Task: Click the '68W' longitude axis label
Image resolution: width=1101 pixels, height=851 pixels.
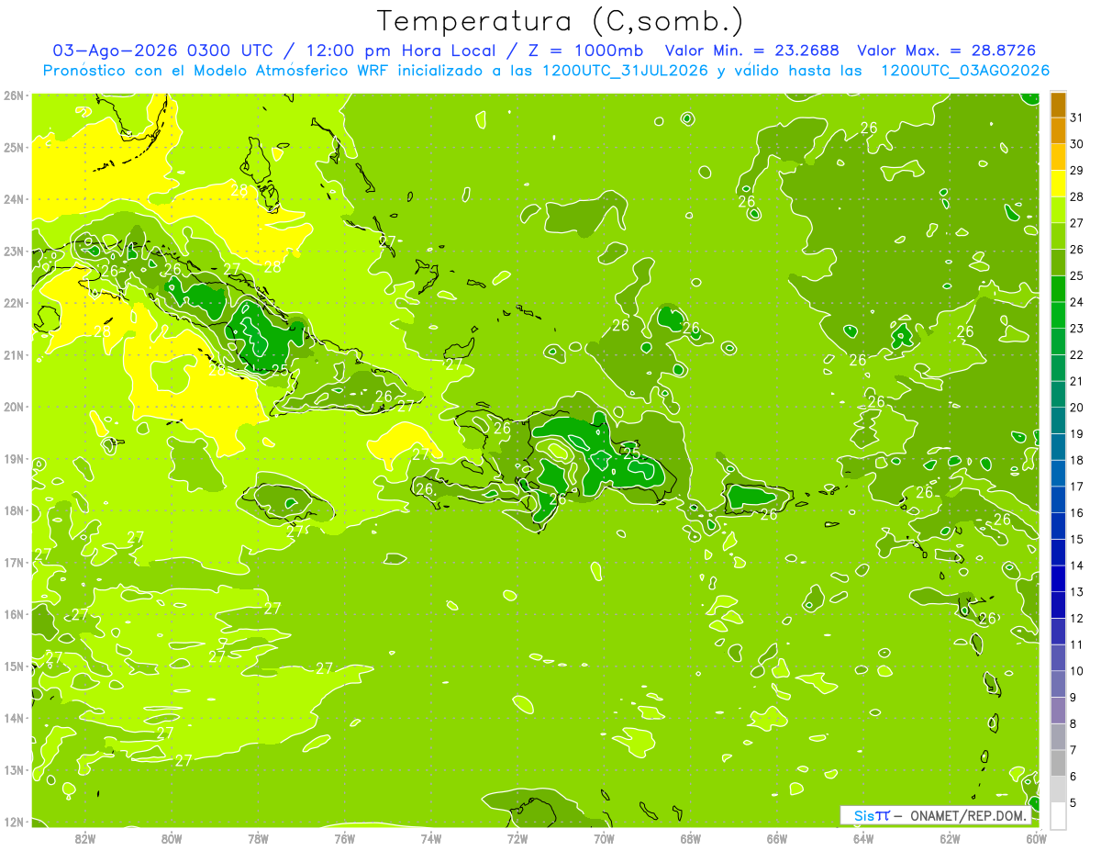Action: point(691,837)
